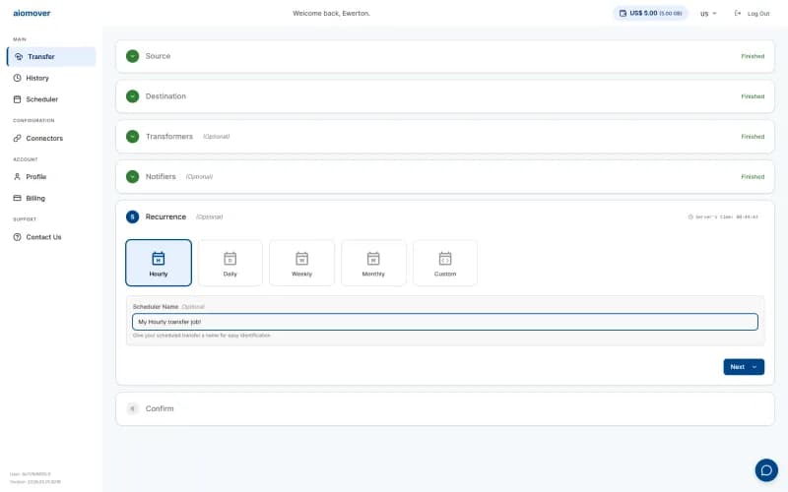Expand the finished Source step
The height and width of the screenshot is (492, 788).
point(445,56)
